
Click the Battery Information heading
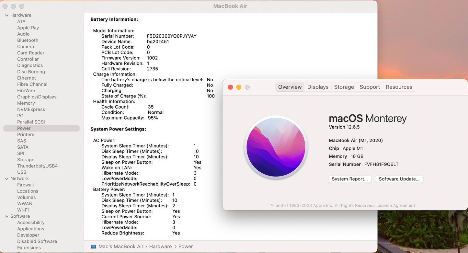[x=114, y=19]
